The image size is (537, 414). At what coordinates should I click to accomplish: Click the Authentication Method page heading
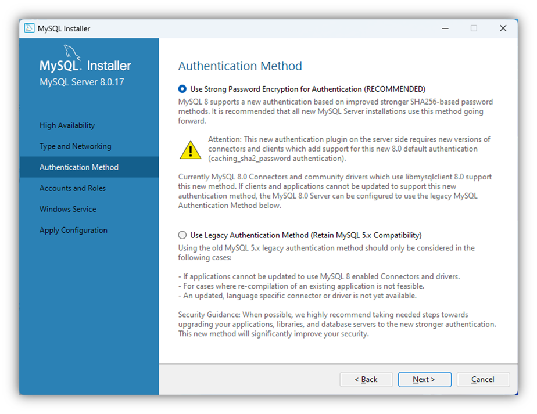point(240,66)
